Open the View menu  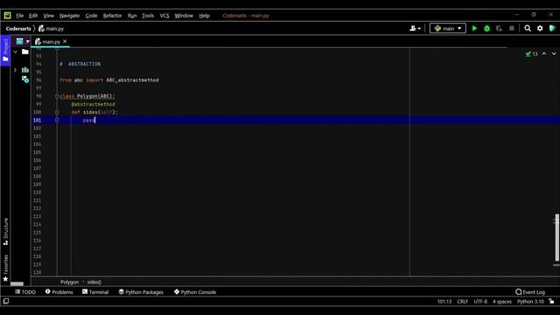pyautogui.click(x=49, y=16)
